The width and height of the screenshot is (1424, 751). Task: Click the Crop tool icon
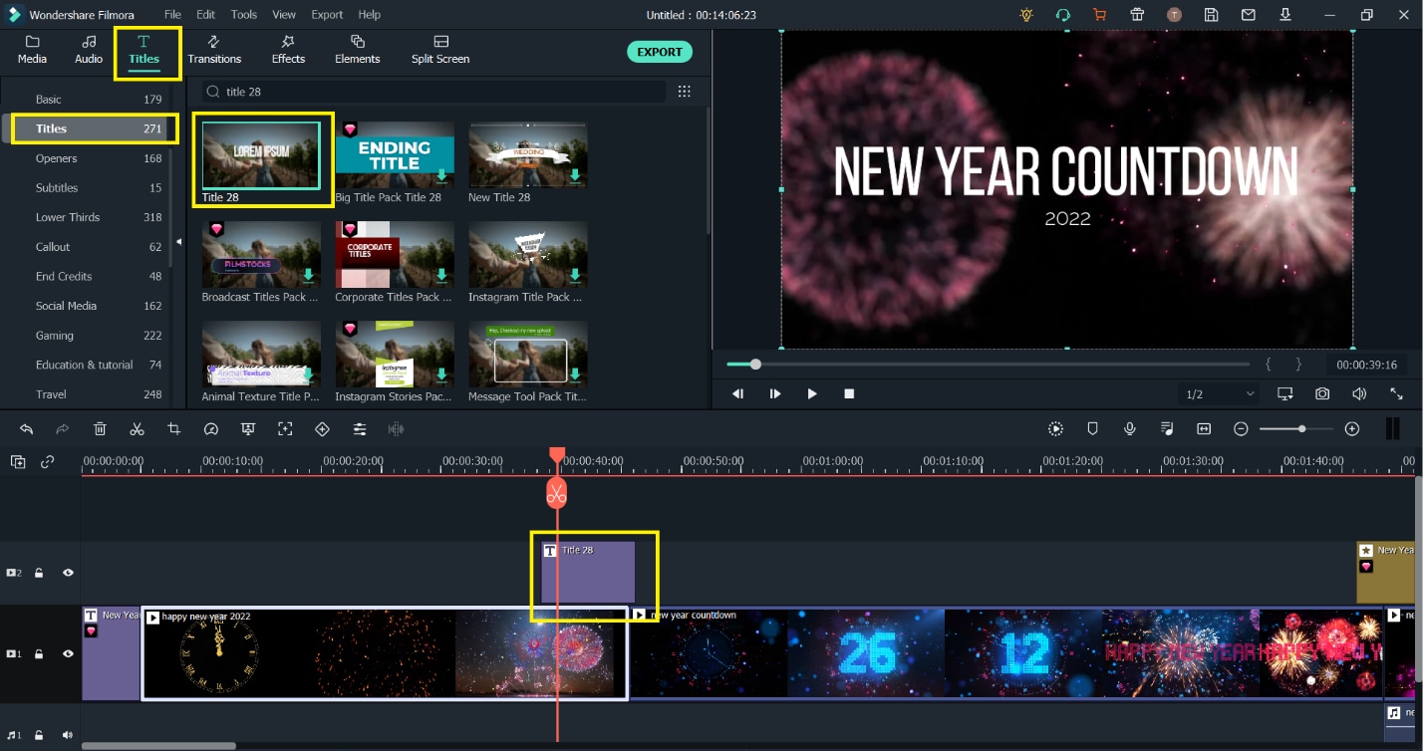174,429
